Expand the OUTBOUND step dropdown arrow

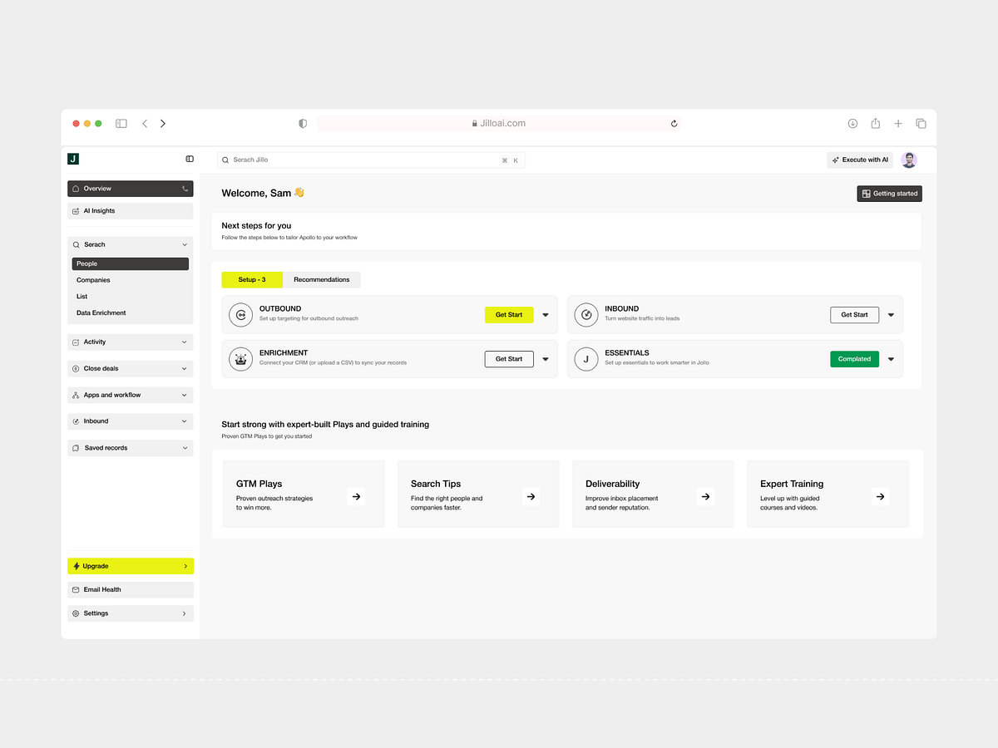pyautogui.click(x=546, y=315)
